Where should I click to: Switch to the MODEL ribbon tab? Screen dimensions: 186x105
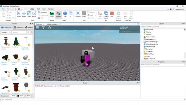coord(32,9)
